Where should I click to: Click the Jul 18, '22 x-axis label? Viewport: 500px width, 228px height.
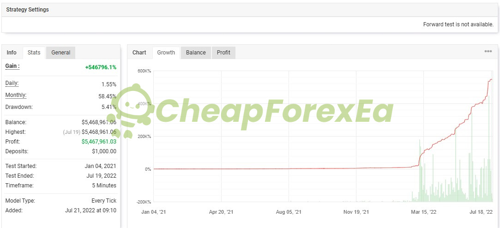point(481,212)
